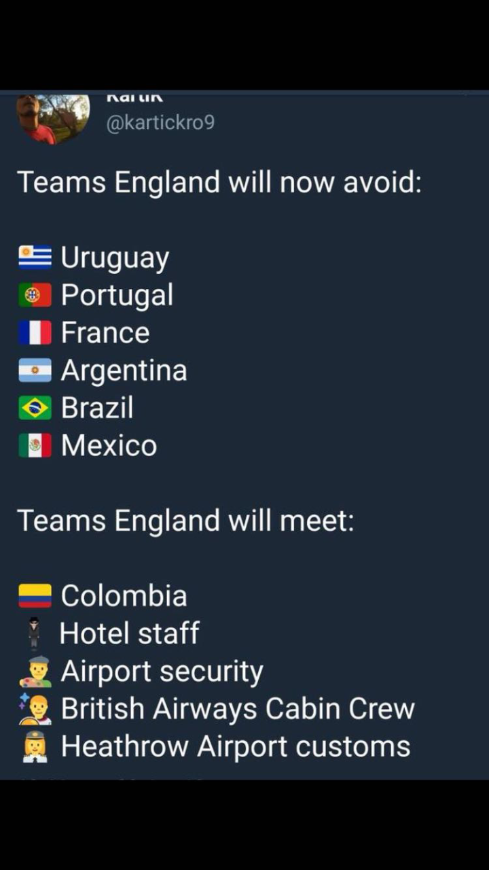Image resolution: width=489 pixels, height=870 pixels.
Task: Tap the suited man emoji beside Hotel staff
Action: [x=34, y=633]
